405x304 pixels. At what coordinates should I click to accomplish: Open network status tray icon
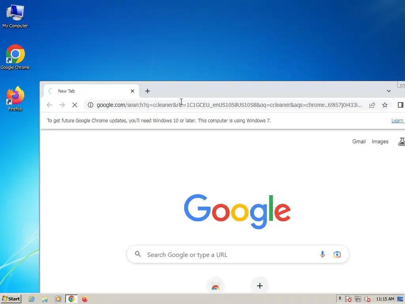point(358,299)
